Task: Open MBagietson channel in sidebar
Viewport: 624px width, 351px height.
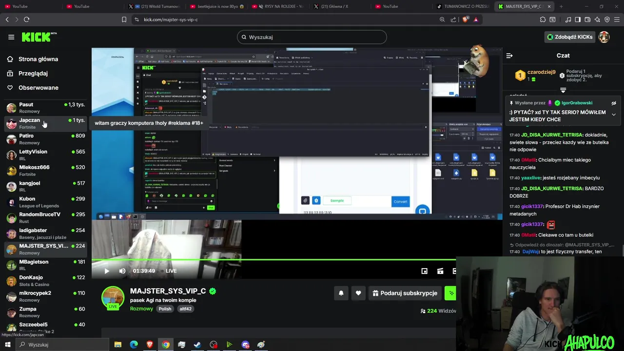Action: tap(46, 265)
